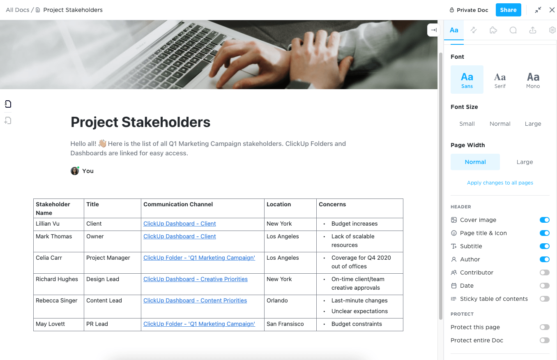Viewport: 557px width, 360px height.
Task: Turn on Sticky table of contents
Action: pos(544,299)
